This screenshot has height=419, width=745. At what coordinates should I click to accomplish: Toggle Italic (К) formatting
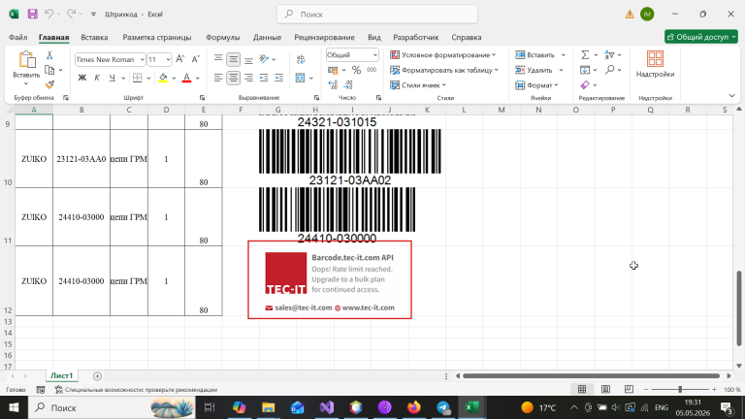97,78
